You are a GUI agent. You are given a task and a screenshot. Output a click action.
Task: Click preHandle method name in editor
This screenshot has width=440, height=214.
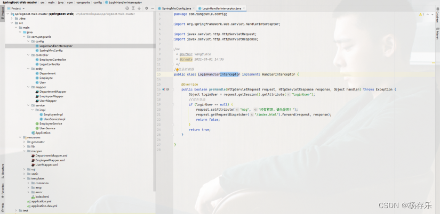tap(218, 89)
